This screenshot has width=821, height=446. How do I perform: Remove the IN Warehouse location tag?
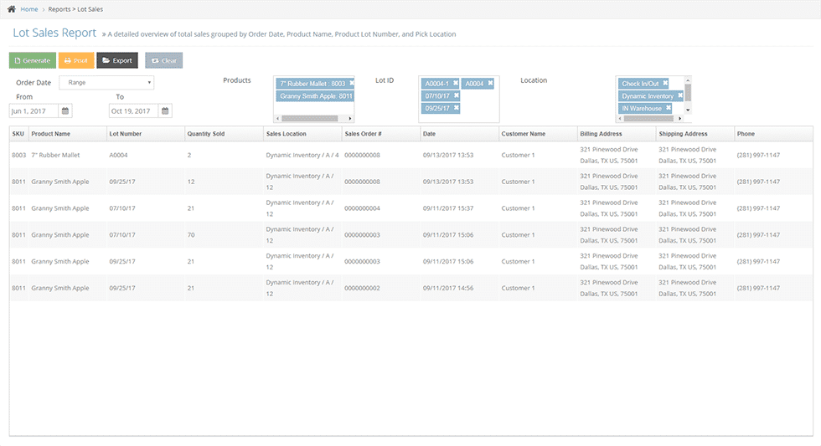click(x=667, y=109)
